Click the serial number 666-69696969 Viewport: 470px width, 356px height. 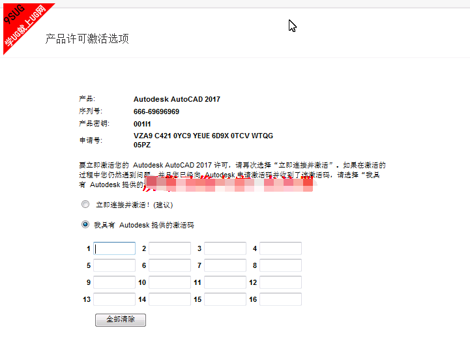(156, 111)
